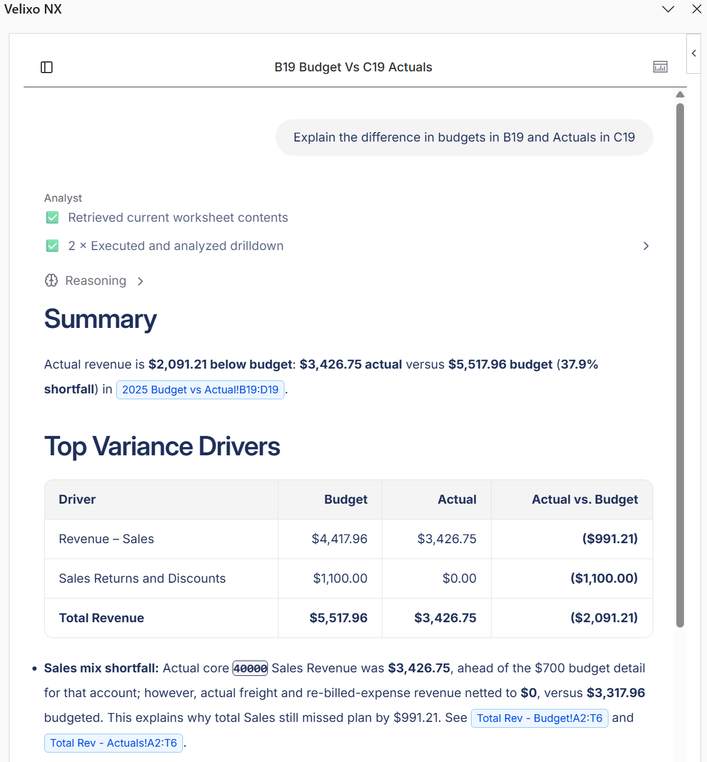Viewport: 707px width, 762px height.
Task: Toggle the sidebar panel icon
Action: (47, 67)
